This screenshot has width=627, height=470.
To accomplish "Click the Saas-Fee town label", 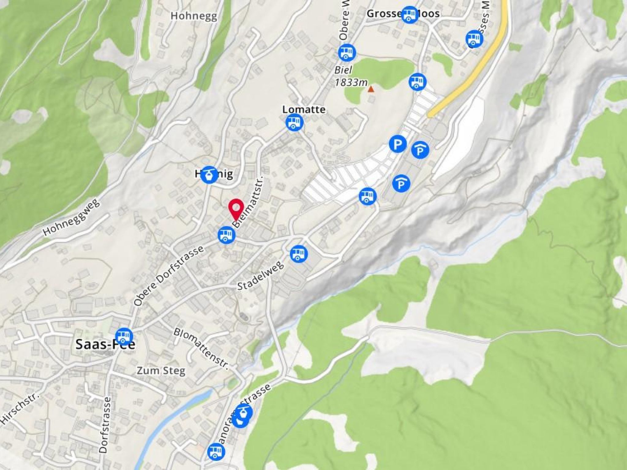I will [105, 345].
